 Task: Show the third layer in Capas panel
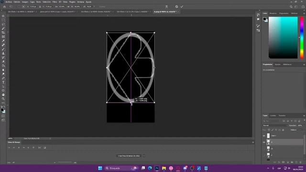[264, 149]
